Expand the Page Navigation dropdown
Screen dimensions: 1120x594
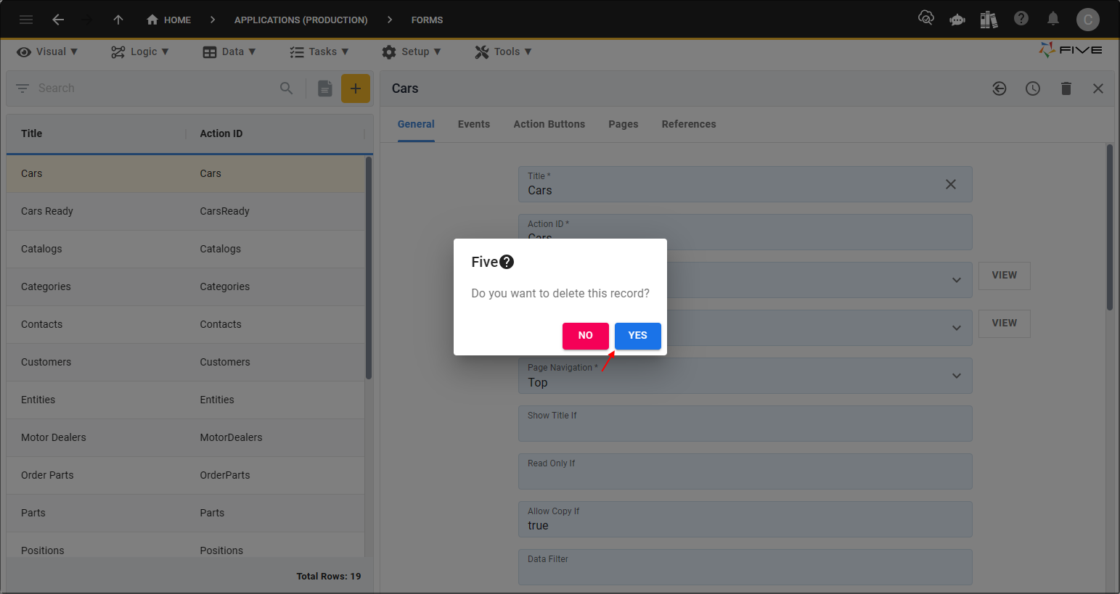[957, 376]
